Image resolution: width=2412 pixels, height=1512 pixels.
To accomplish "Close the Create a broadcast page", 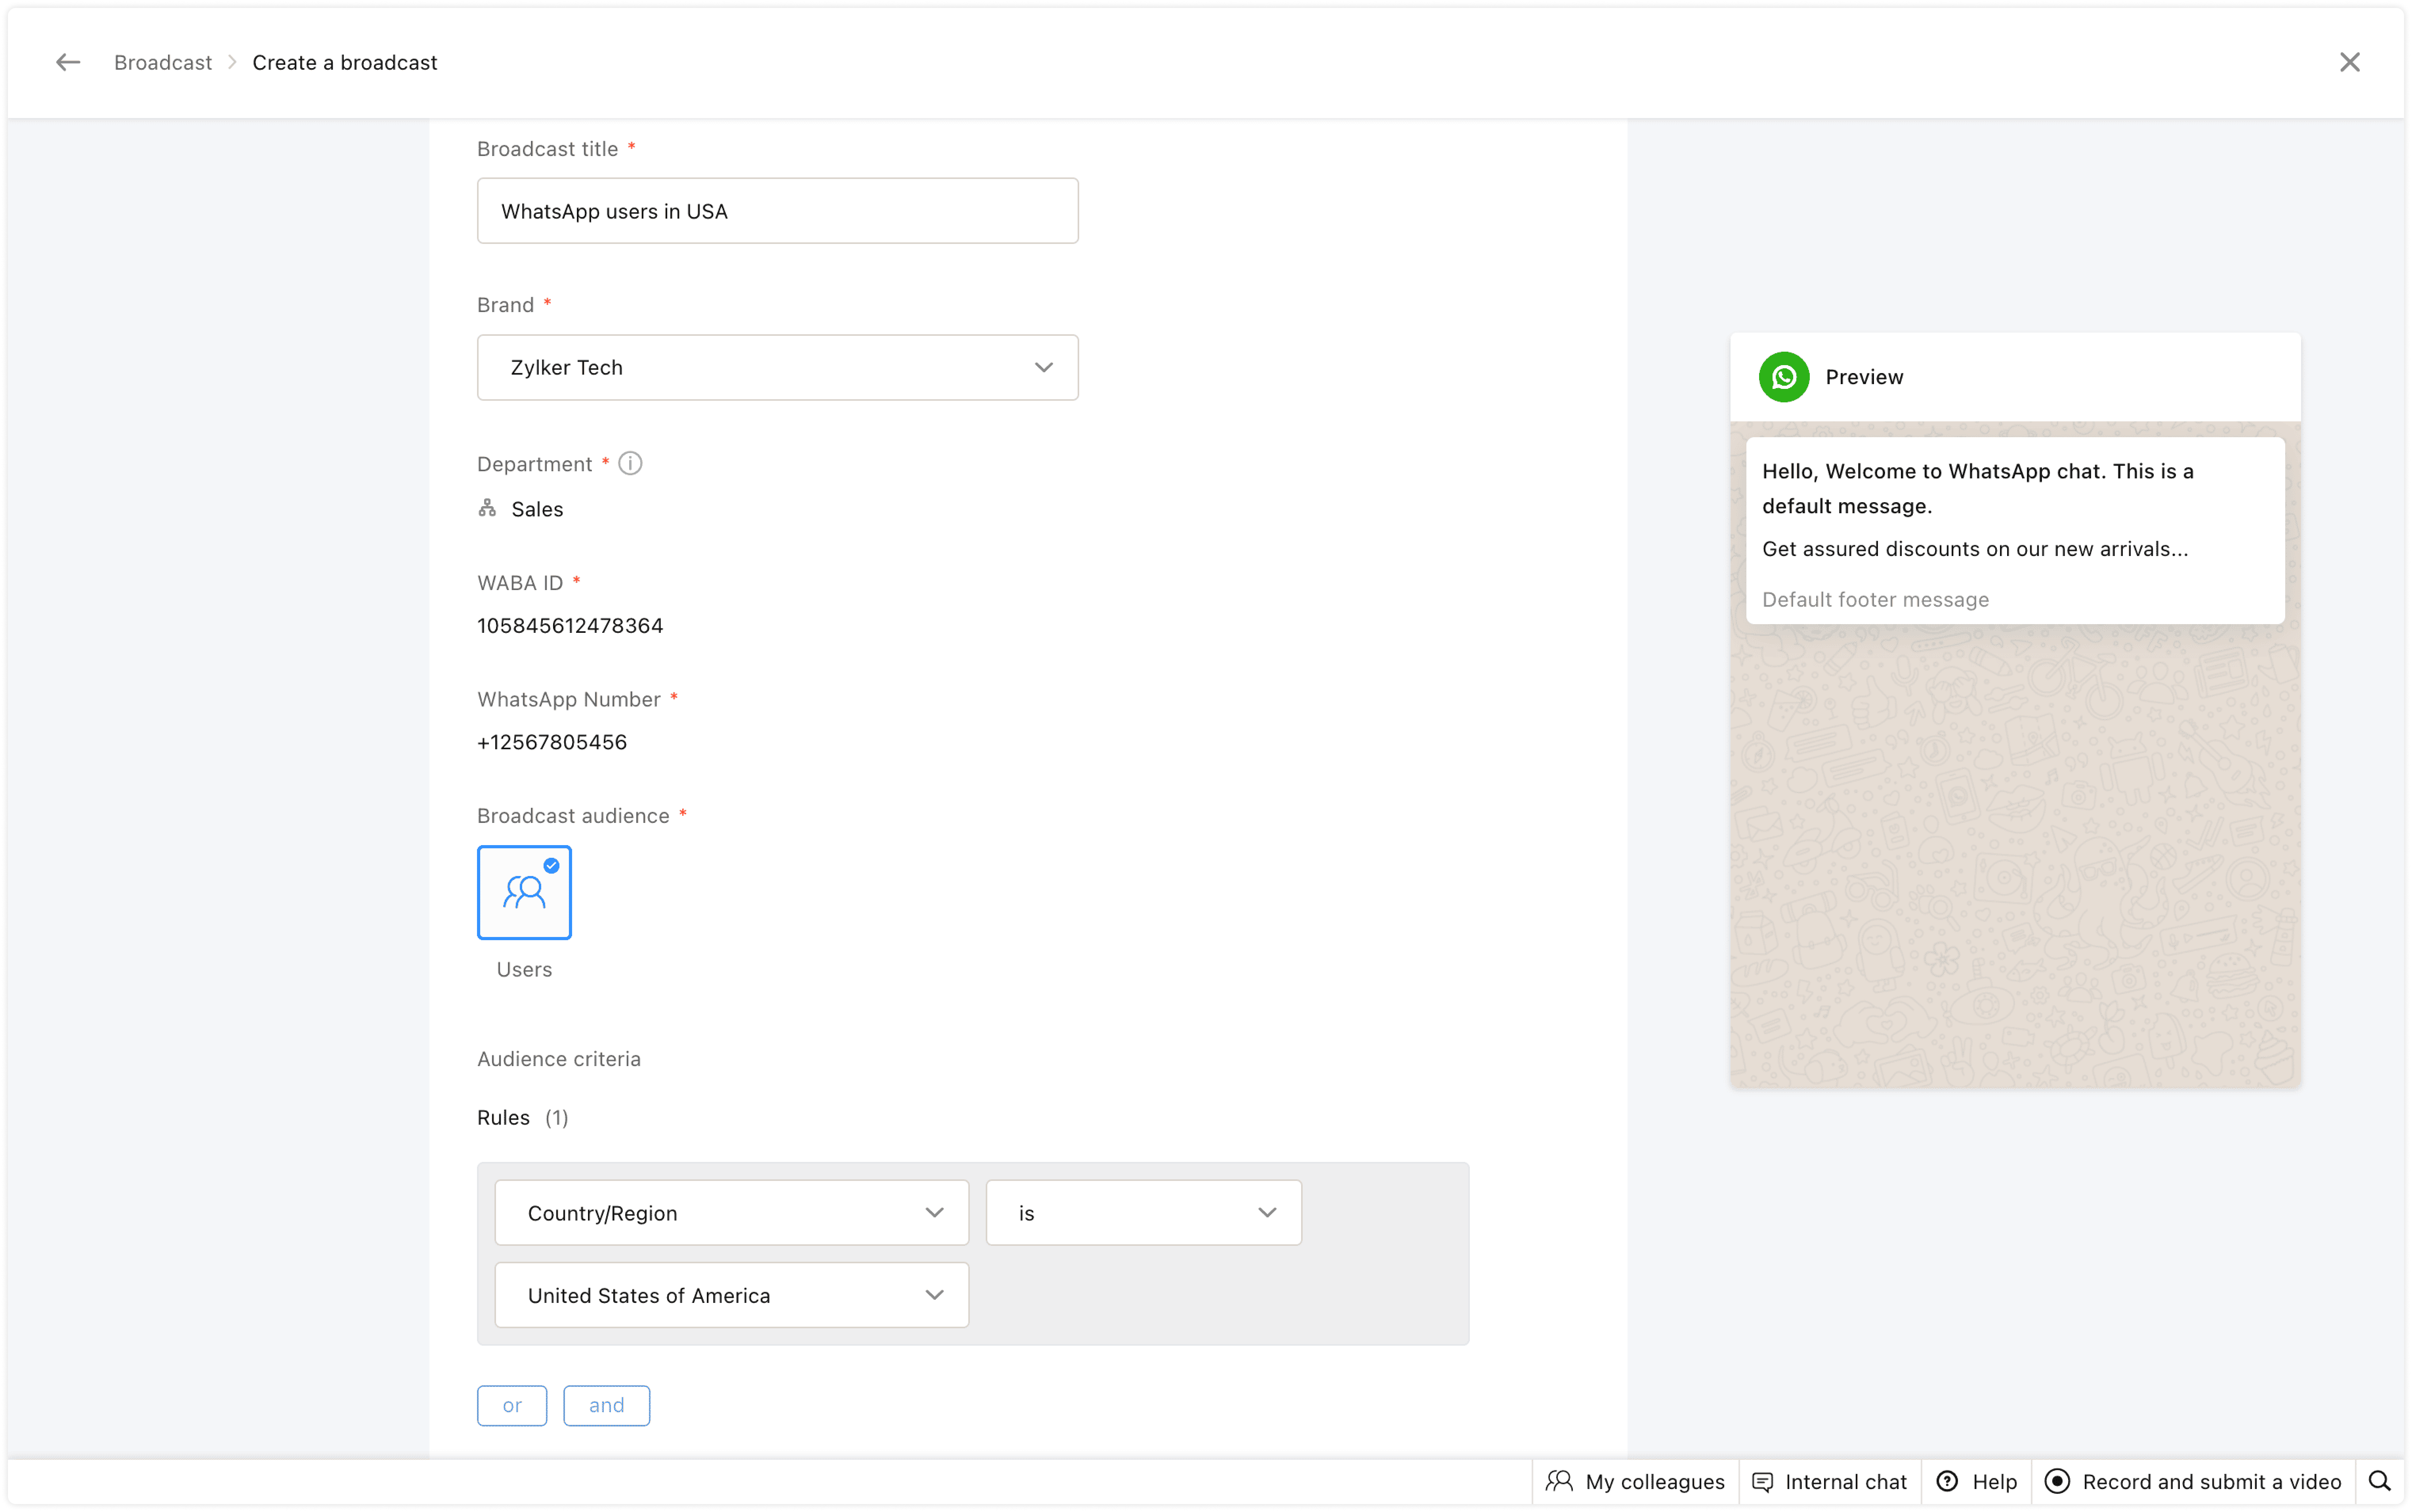I will [x=2349, y=62].
